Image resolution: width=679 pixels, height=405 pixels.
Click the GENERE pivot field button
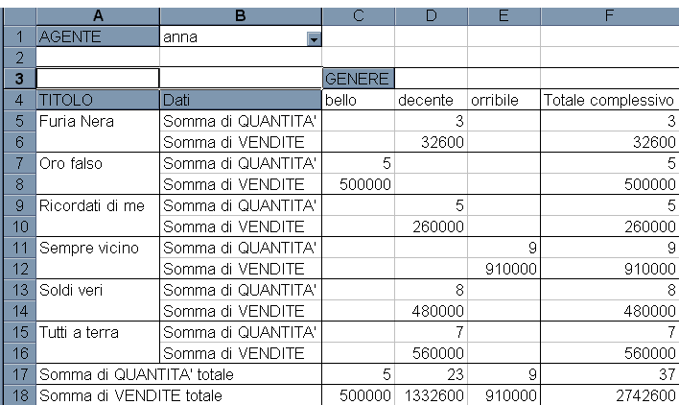click(358, 79)
